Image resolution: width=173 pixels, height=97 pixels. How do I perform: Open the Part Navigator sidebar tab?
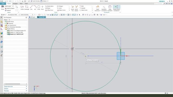(2, 29)
